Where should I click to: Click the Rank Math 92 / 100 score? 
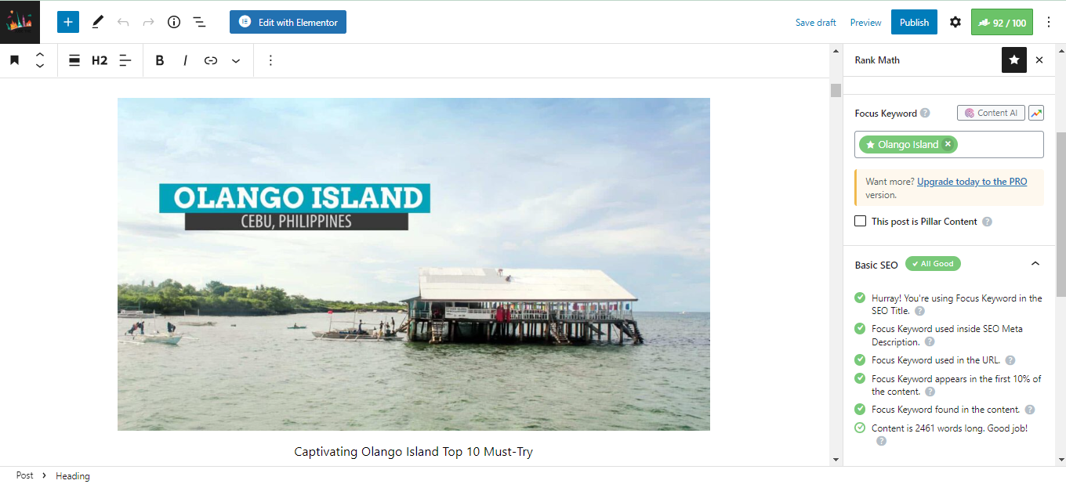pos(1002,22)
